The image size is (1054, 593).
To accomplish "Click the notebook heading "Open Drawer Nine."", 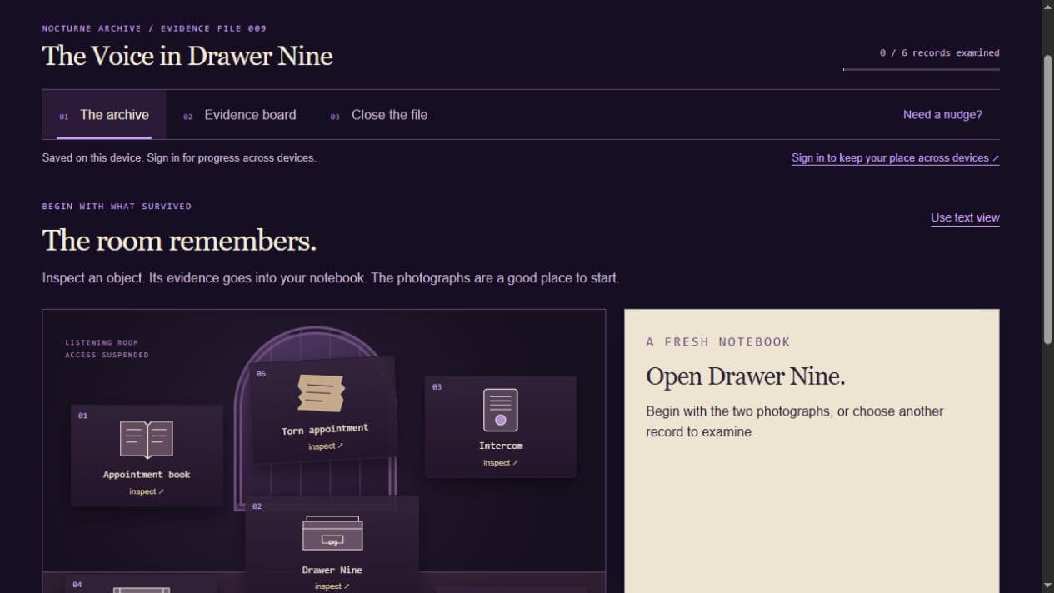I will 746,376.
